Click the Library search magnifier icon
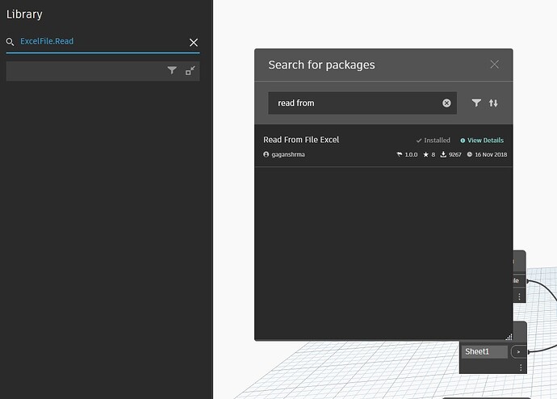557x399 pixels. point(10,42)
